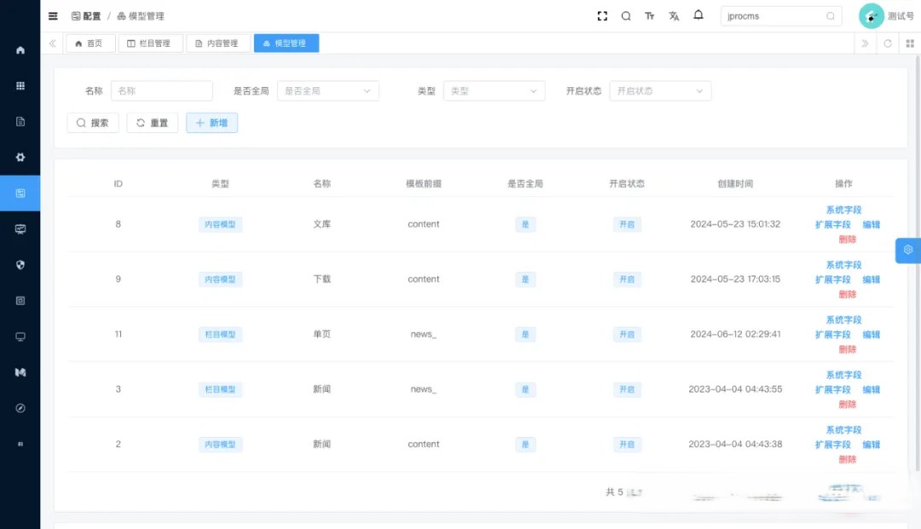The width and height of the screenshot is (921, 529).
Task: Open 系统字段 for the 下载 row
Action: pos(843,265)
